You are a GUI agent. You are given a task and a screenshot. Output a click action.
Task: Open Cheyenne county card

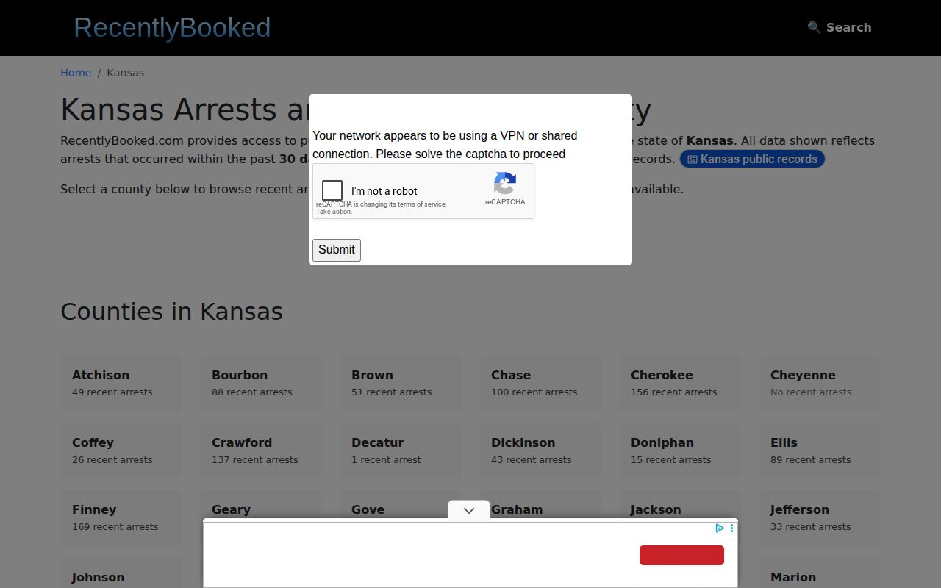pyautogui.click(x=820, y=383)
